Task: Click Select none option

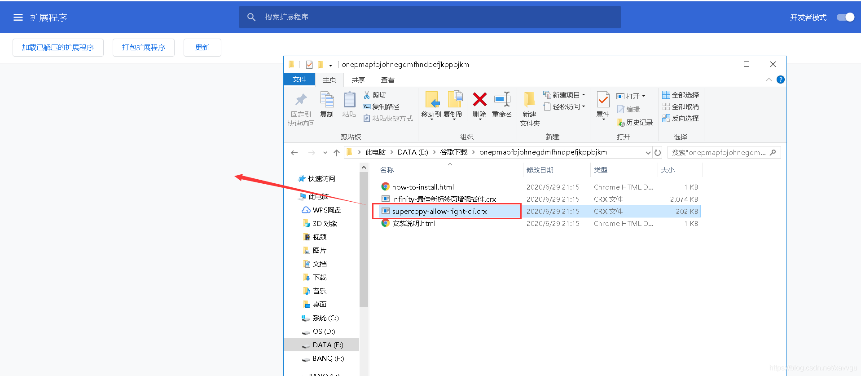Action: pos(681,106)
